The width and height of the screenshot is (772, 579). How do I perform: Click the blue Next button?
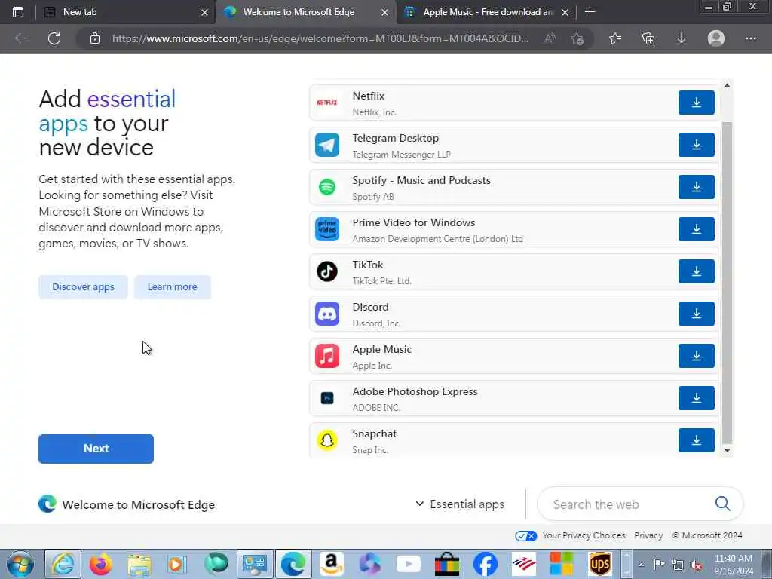click(96, 449)
